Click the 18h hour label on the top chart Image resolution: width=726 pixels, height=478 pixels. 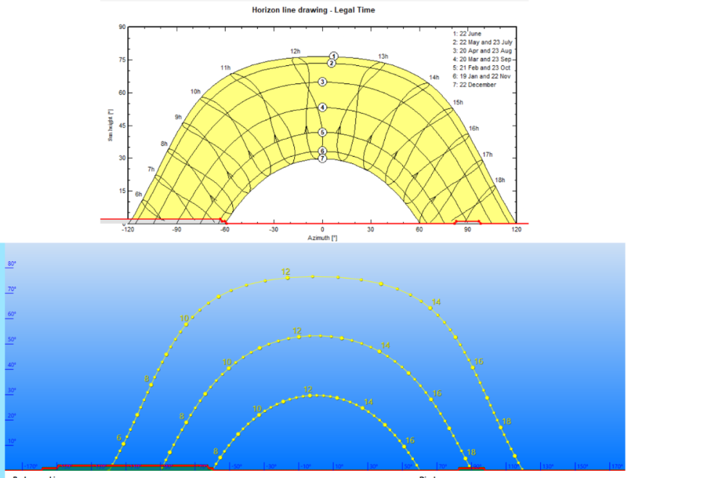(x=499, y=180)
